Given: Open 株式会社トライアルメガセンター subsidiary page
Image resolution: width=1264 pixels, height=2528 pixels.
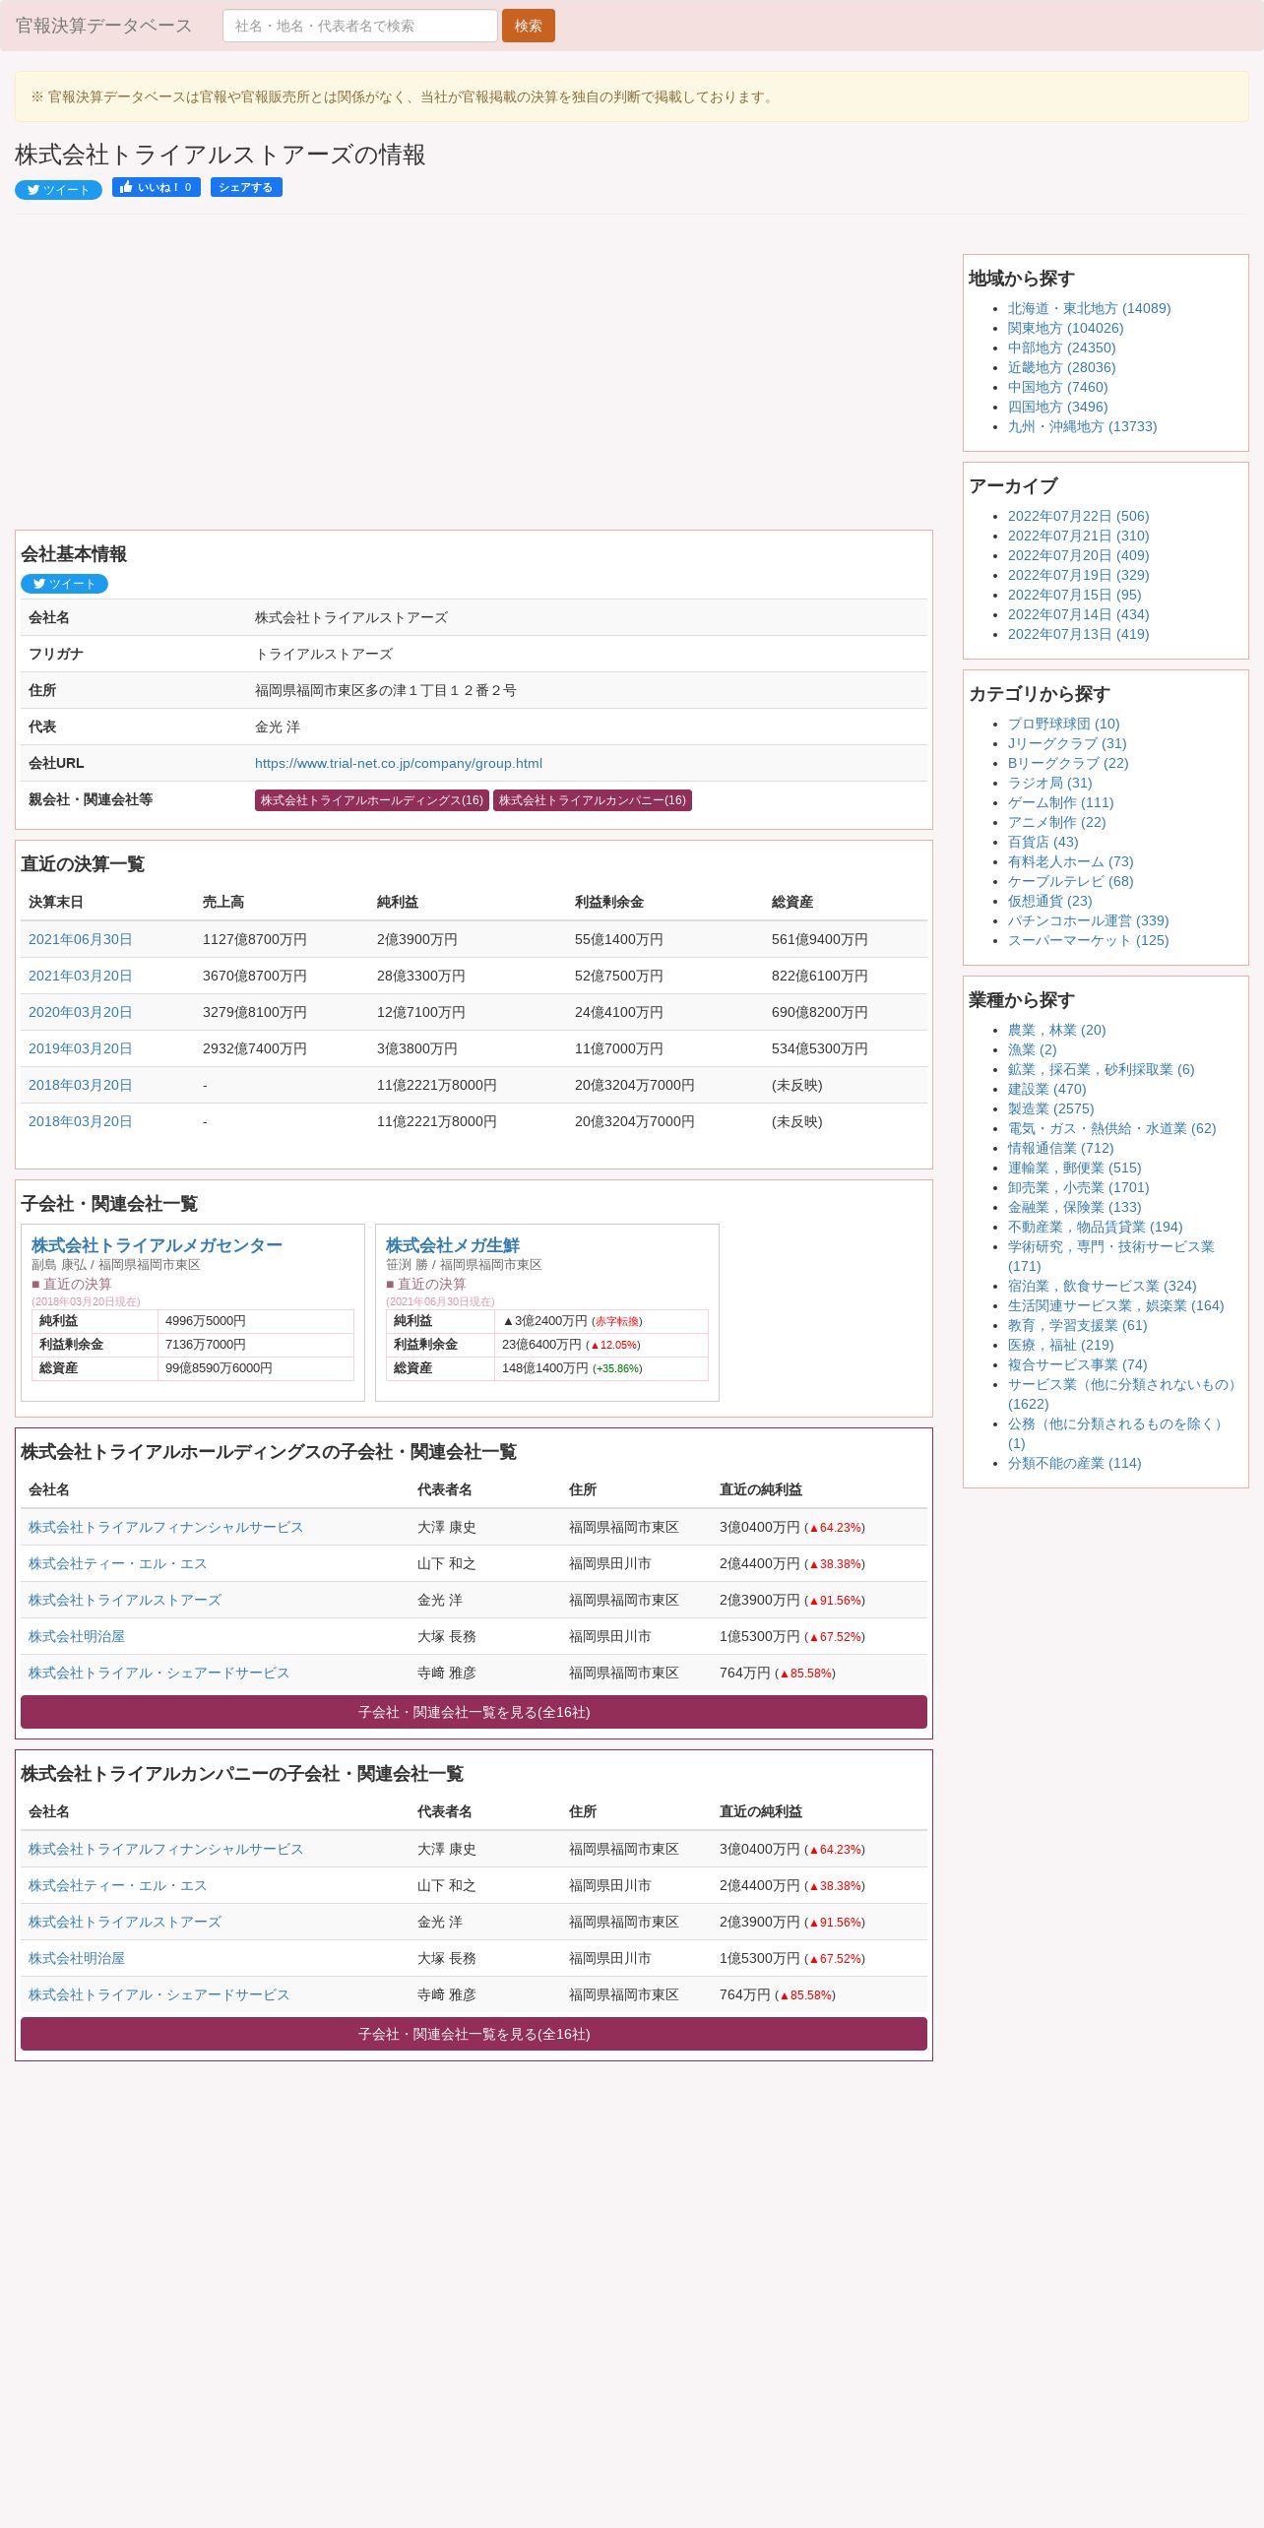Looking at the screenshot, I should (x=157, y=1245).
